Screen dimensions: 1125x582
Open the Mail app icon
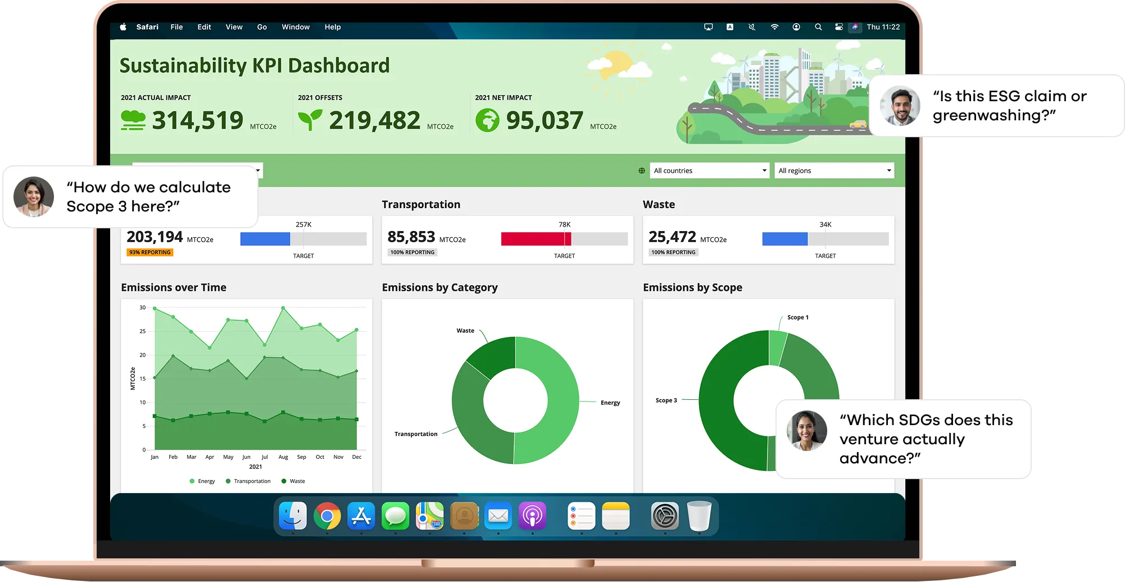click(498, 516)
